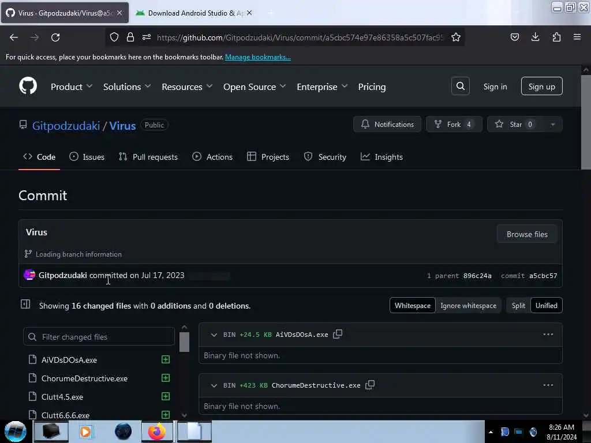Image resolution: width=591 pixels, height=443 pixels.
Task: Expand the Resources navigation dropdown
Action: [188, 87]
